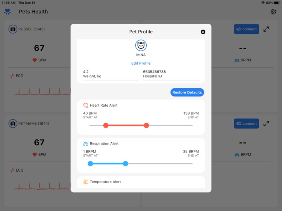Click the RUSSEL (1643) dog avatar icon
282x211 pixels.
(x=13, y=29)
